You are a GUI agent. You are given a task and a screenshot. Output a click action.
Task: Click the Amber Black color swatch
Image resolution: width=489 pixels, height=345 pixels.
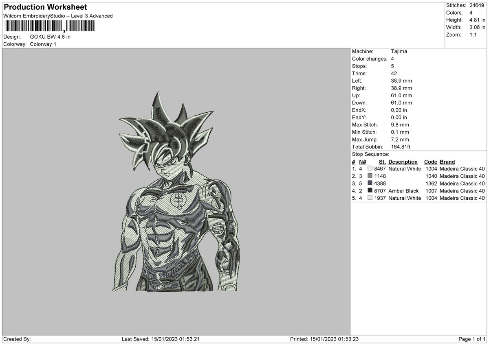click(370, 190)
